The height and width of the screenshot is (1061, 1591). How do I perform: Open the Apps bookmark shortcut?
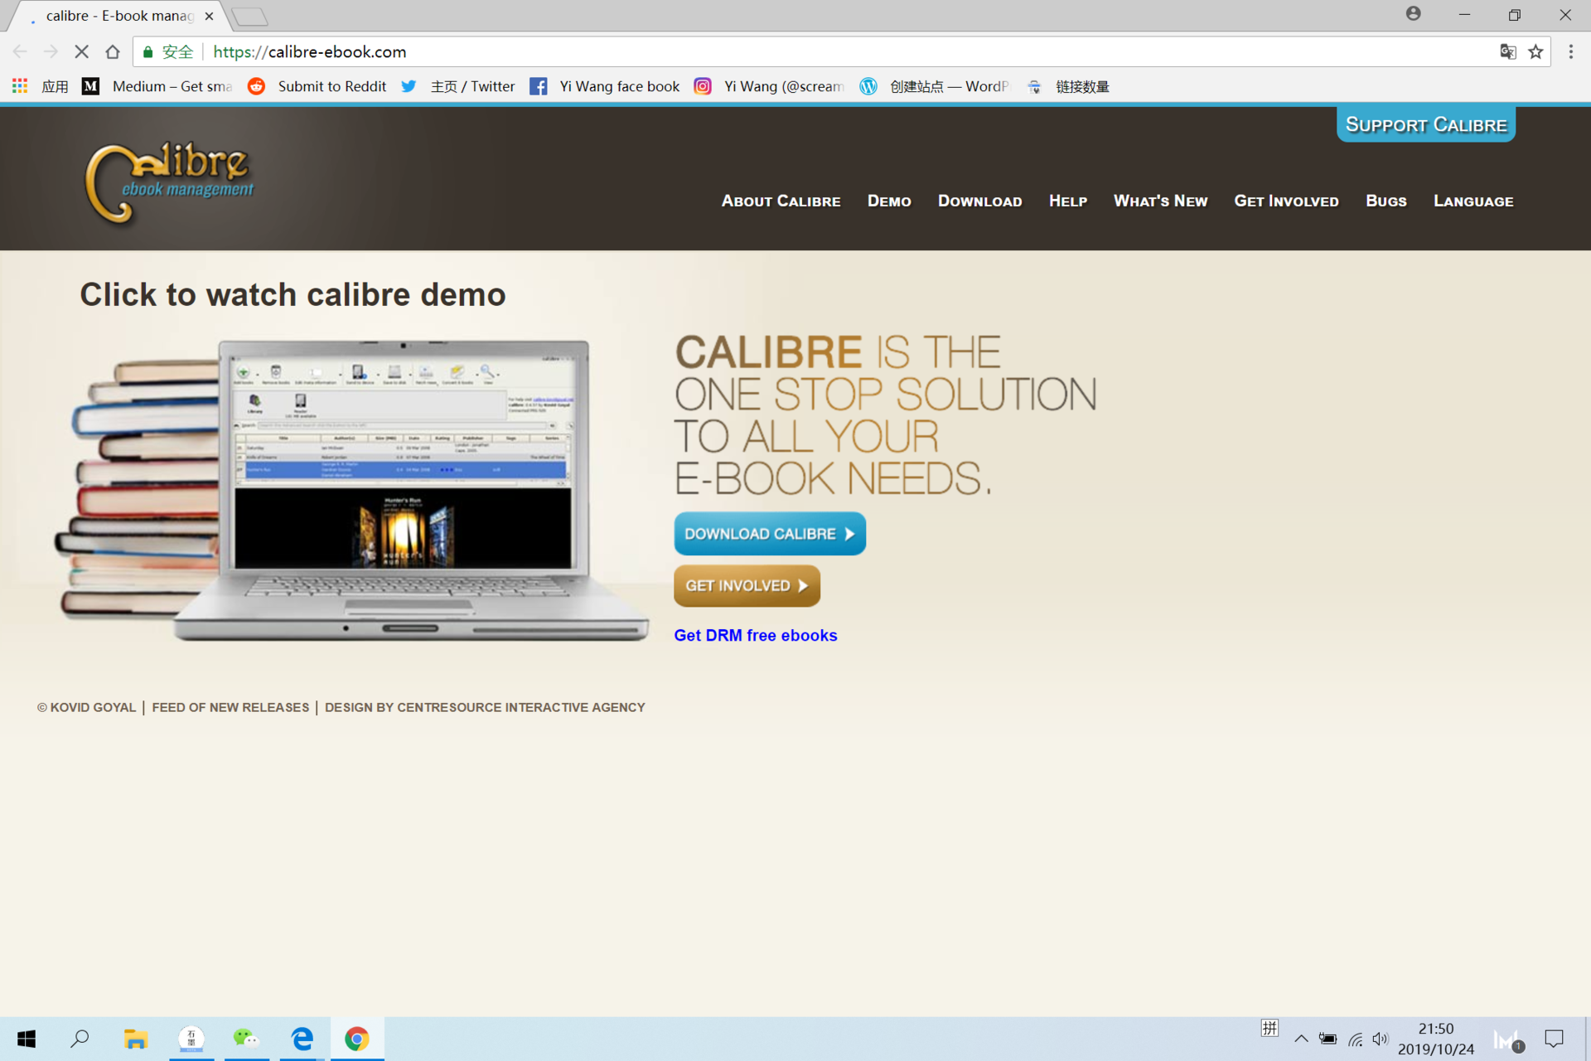pyautogui.click(x=40, y=86)
